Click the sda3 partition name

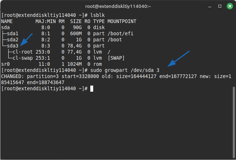(x=12, y=46)
